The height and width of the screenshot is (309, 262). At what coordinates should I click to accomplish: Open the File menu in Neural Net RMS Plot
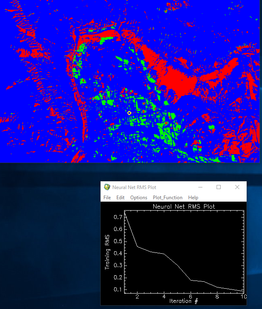click(x=107, y=198)
